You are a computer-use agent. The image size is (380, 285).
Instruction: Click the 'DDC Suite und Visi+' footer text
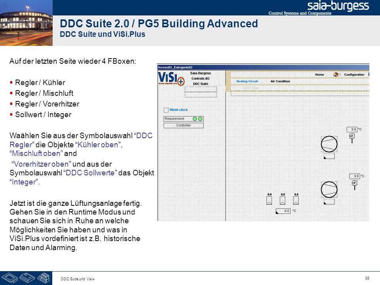click(78, 279)
